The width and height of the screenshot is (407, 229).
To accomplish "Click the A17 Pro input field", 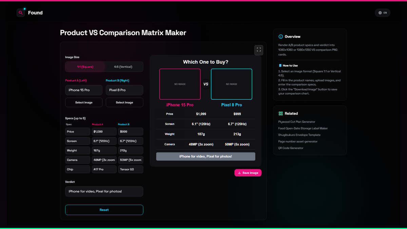I will click(104, 169).
